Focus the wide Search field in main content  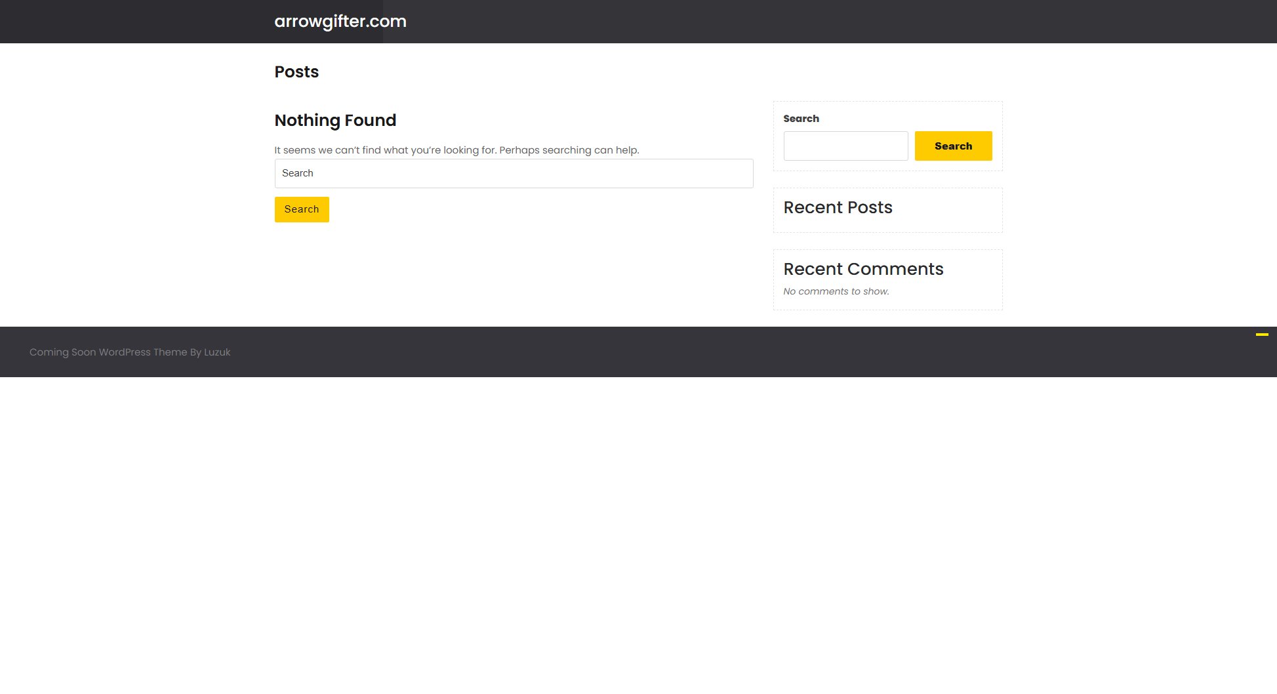(x=514, y=173)
